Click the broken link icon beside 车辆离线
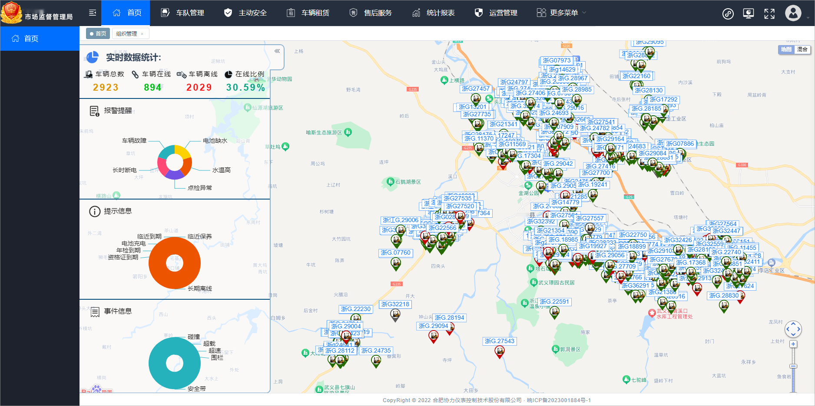 [x=182, y=74]
